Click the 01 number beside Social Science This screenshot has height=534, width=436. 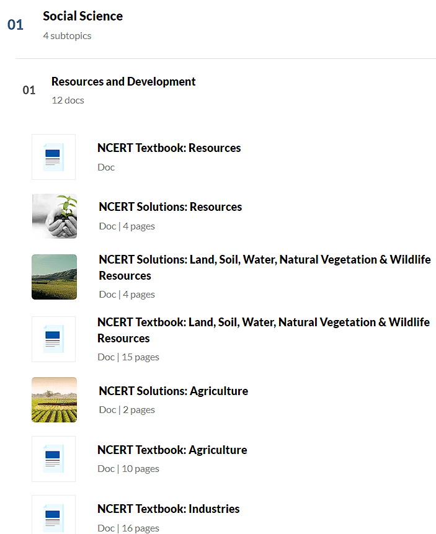(16, 25)
